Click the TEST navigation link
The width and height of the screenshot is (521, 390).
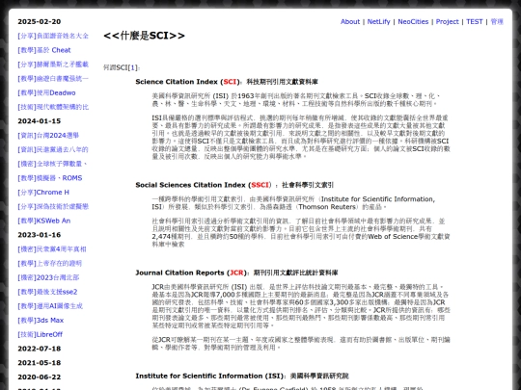click(474, 21)
